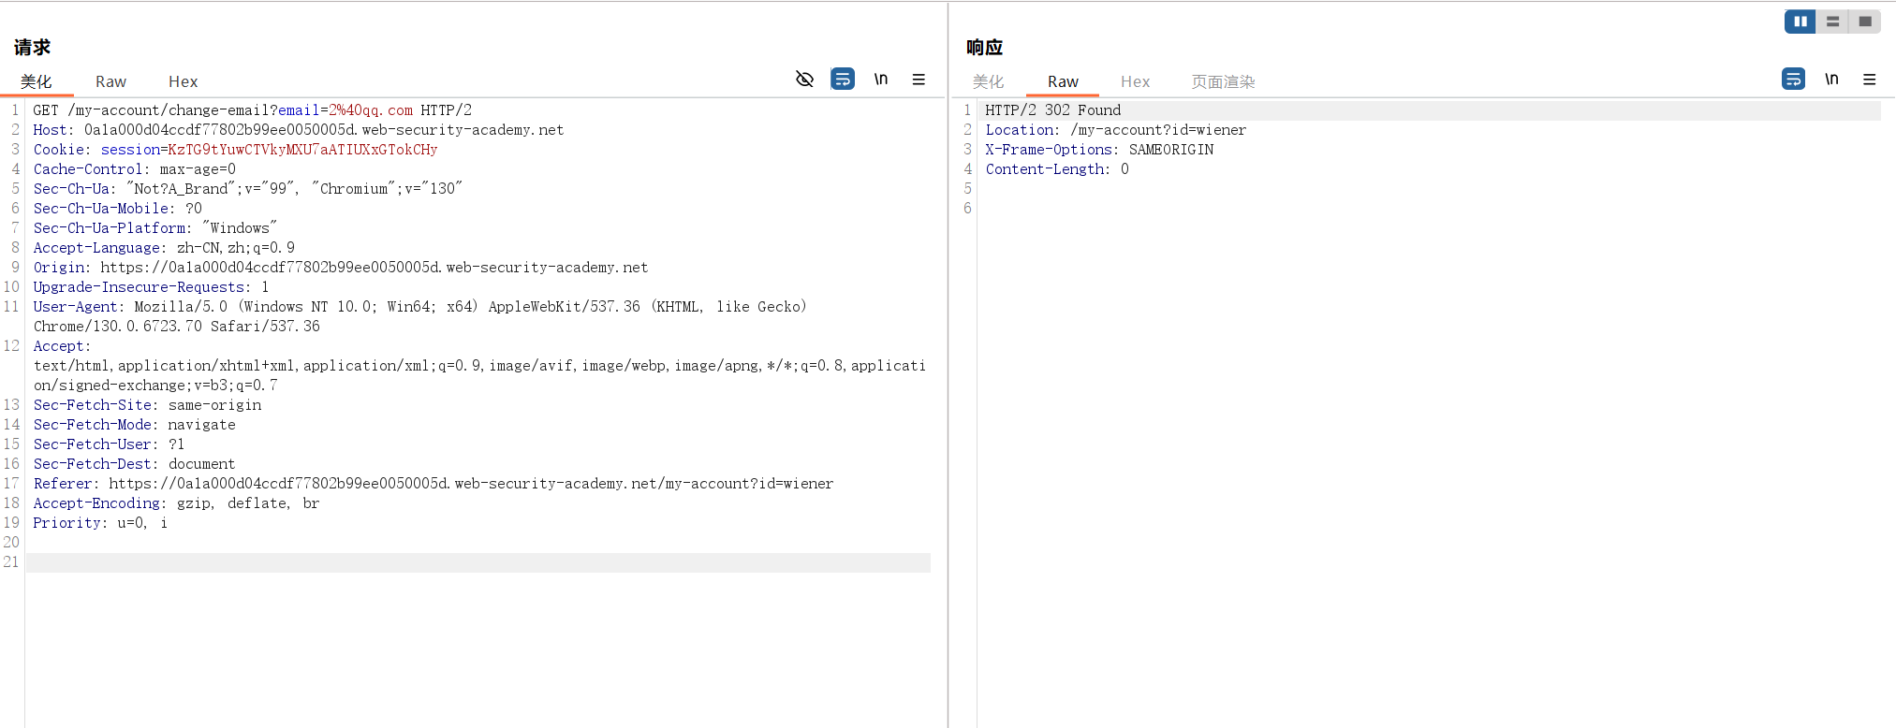Select the response 美化 tab

click(x=988, y=82)
